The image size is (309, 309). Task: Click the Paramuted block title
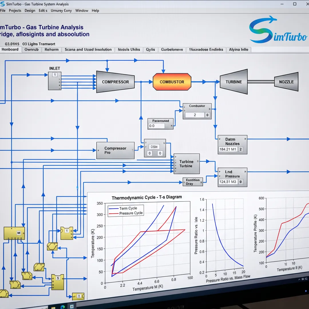click(x=161, y=121)
